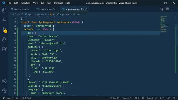Open the Extensions view

[4, 49]
